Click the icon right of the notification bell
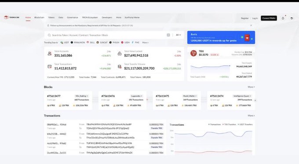 292,18
